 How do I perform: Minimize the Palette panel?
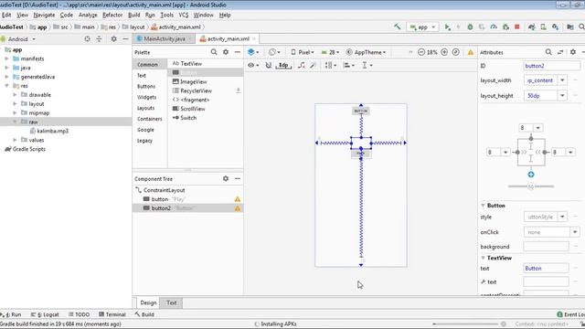(238, 52)
